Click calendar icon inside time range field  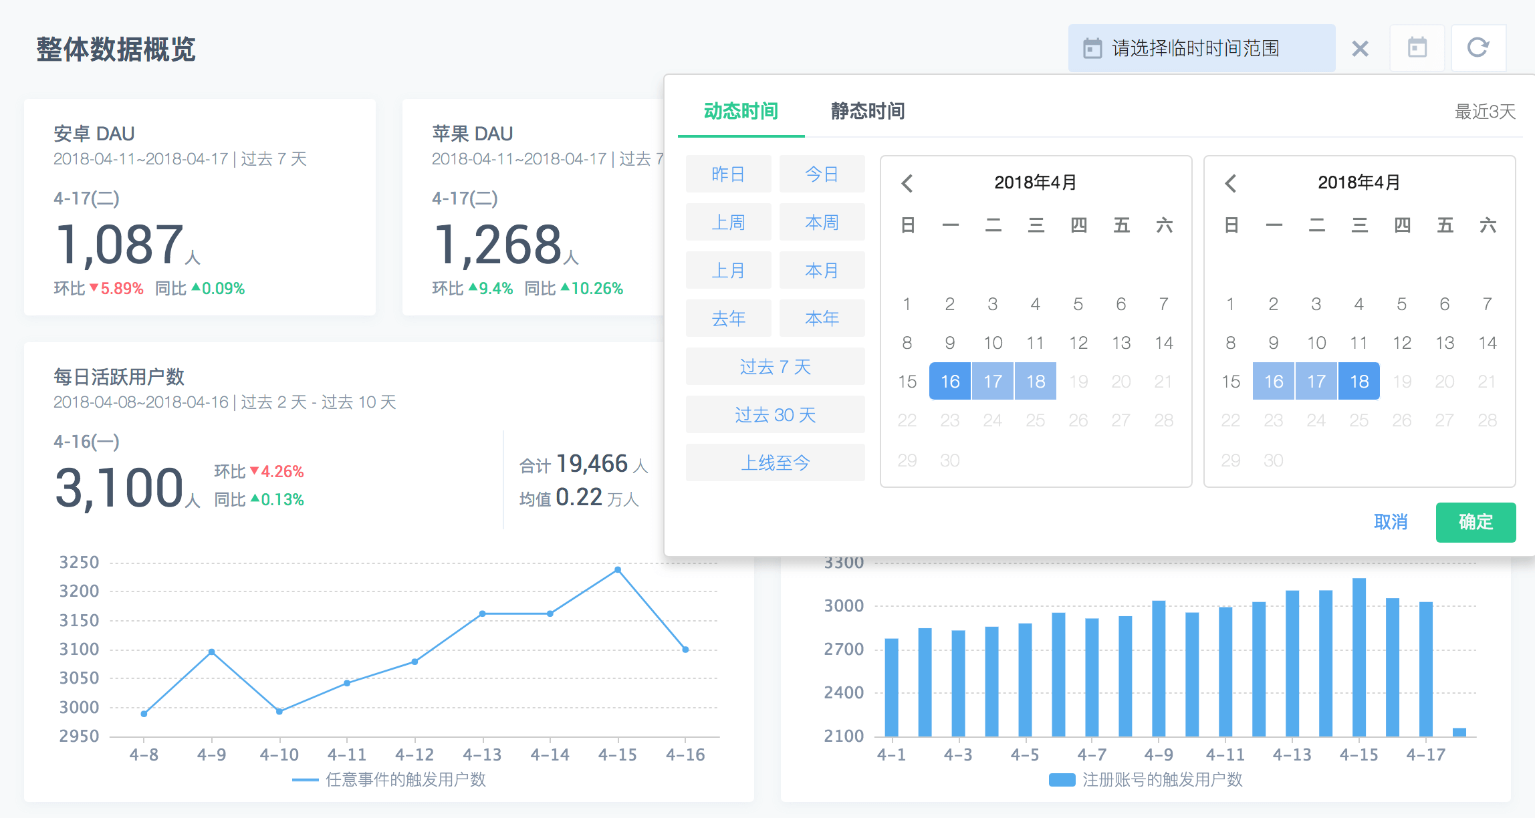click(1092, 49)
